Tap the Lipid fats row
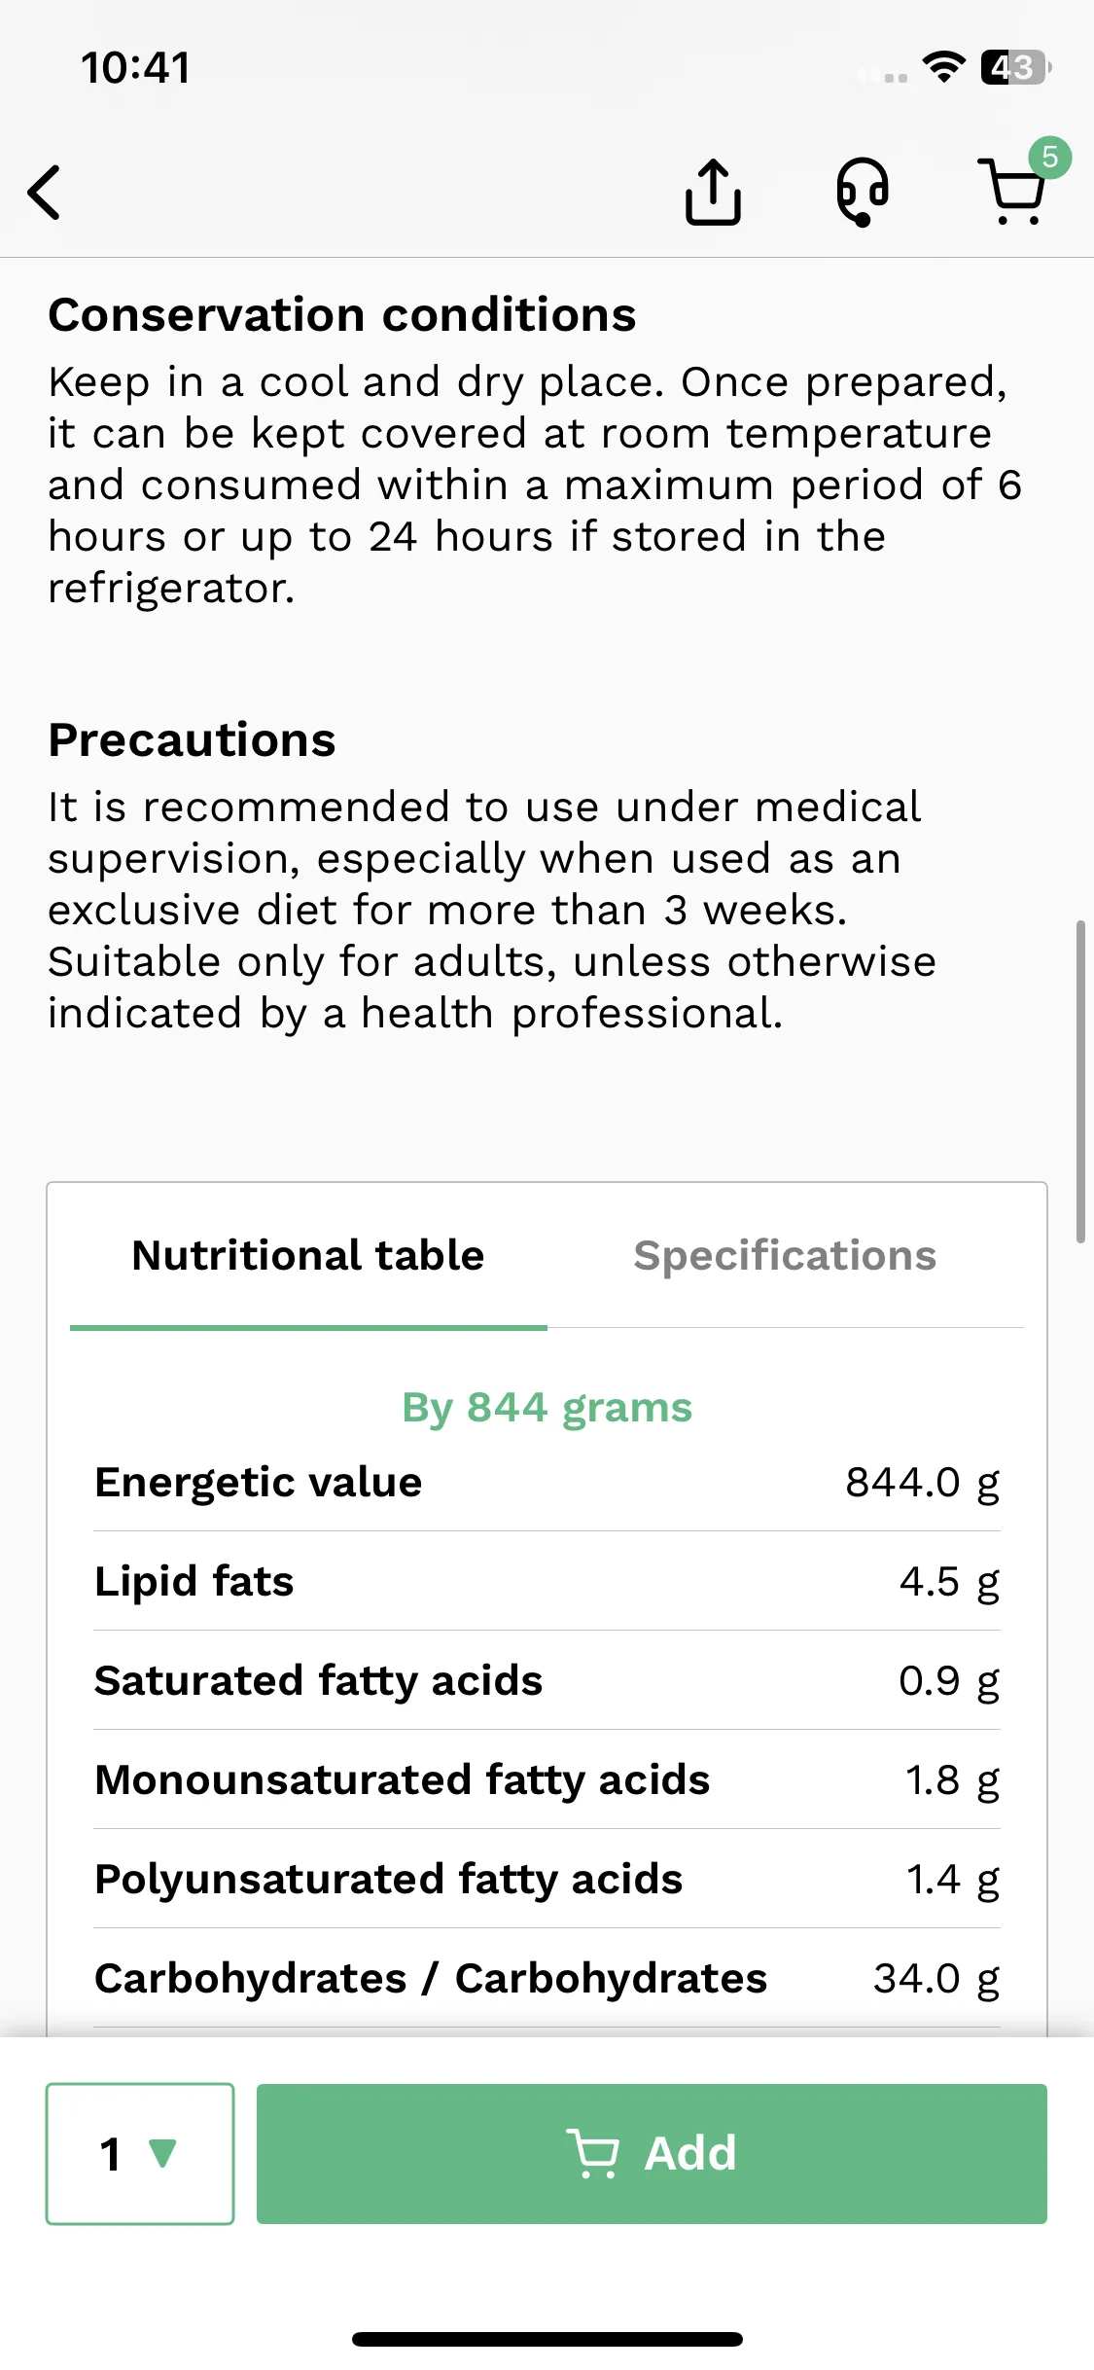Image resolution: width=1094 pixels, height=2370 pixels. [x=547, y=1582]
